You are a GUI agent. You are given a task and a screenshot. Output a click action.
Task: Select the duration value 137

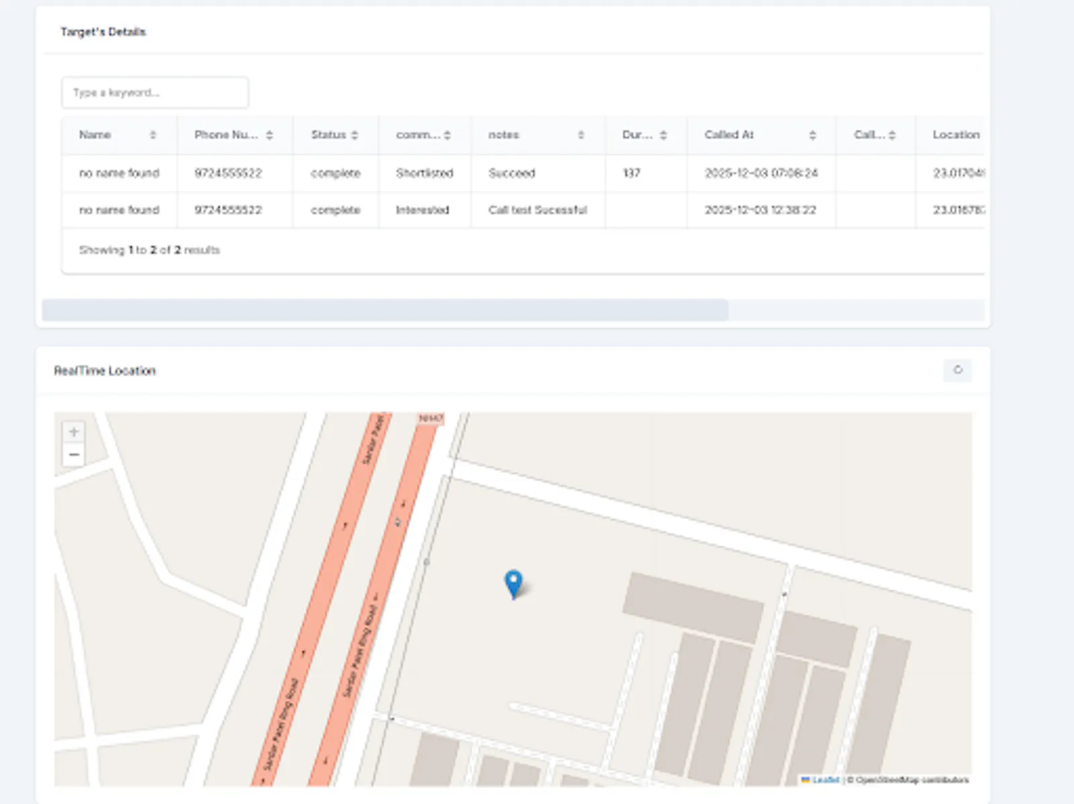pyautogui.click(x=632, y=173)
